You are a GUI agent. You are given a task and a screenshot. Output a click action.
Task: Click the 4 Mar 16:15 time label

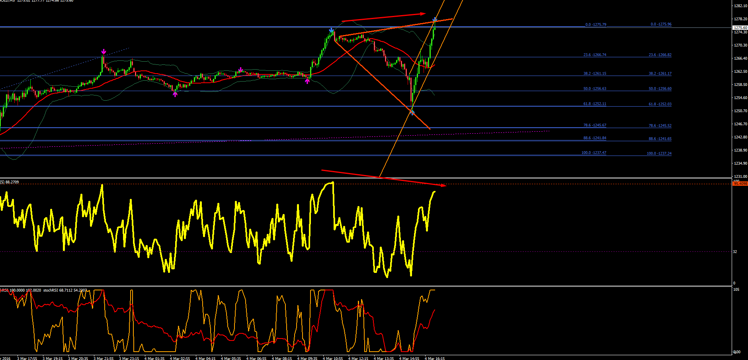click(435, 358)
